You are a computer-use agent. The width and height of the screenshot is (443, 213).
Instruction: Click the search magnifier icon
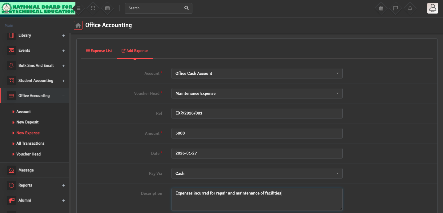(187, 8)
